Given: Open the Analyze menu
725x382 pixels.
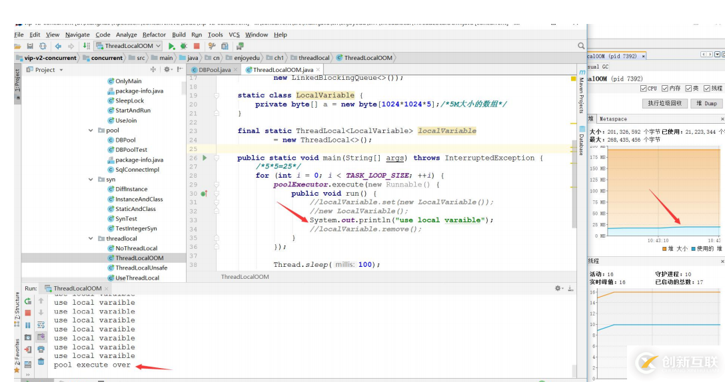Looking at the screenshot, I should click(x=126, y=35).
